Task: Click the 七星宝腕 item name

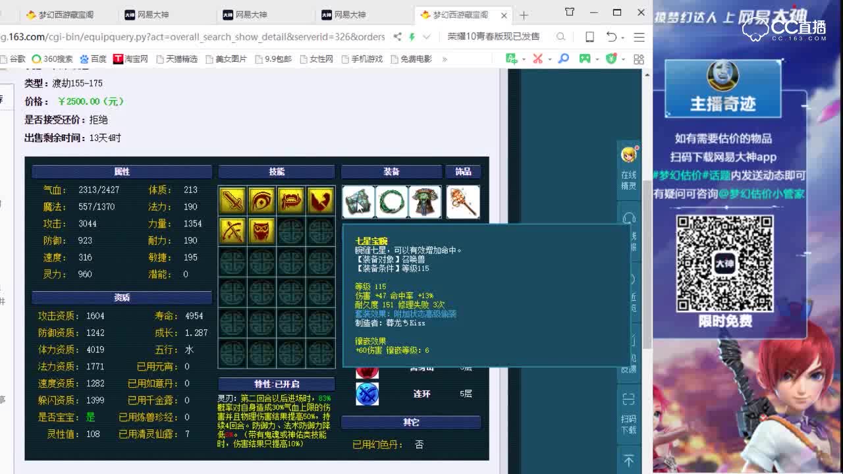Action: pos(371,242)
